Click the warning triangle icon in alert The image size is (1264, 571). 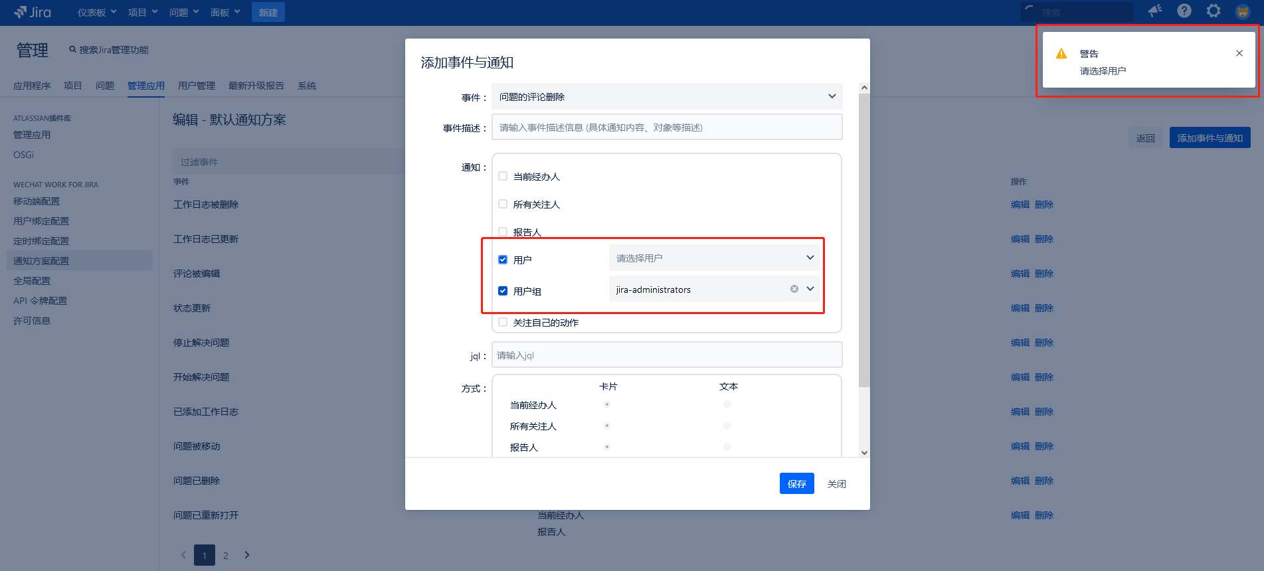(x=1061, y=54)
